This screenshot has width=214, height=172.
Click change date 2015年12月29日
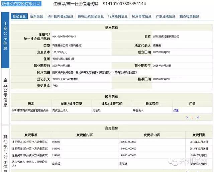(199, 142)
